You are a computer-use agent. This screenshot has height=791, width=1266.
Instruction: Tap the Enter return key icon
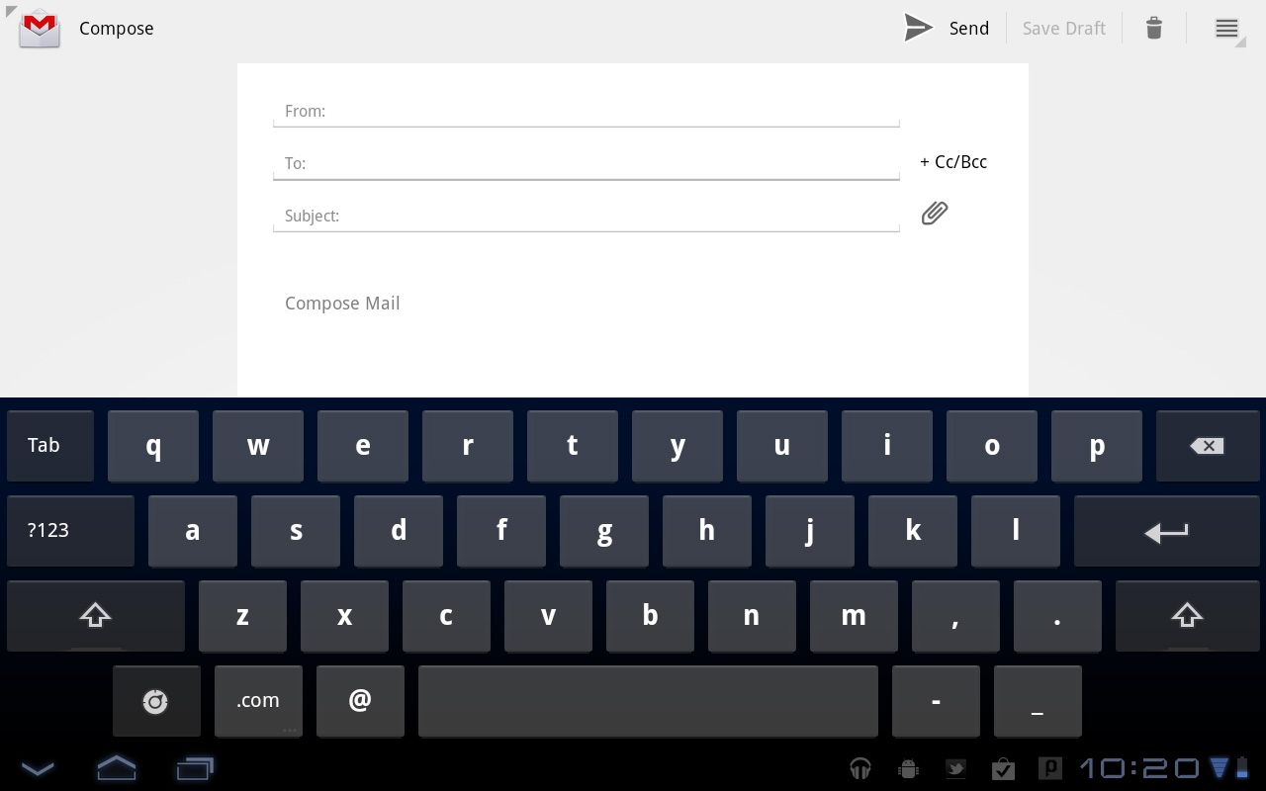pyautogui.click(x=1166, y=531)
